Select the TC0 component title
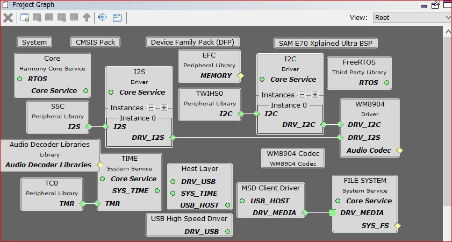Screen dimensions: 452x242 click(x=52, y=183)
